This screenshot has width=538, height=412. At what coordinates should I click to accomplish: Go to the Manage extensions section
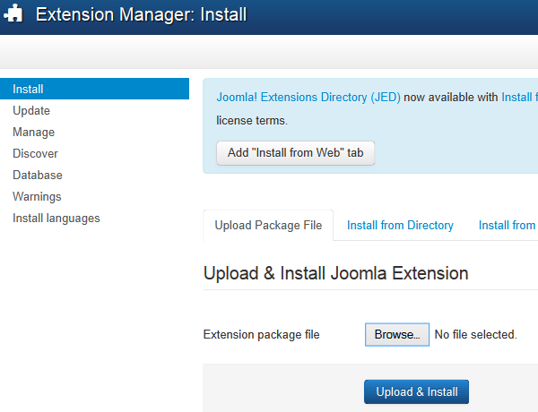[33, 133]
